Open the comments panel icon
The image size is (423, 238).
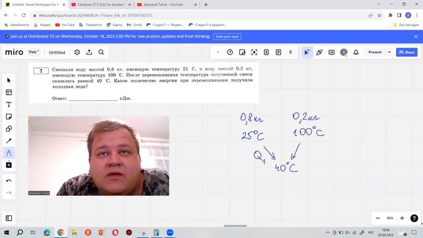click(332, 52)
